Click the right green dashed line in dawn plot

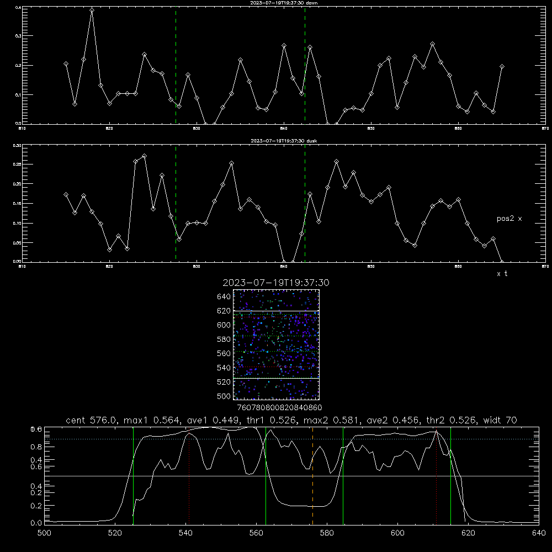305,65
